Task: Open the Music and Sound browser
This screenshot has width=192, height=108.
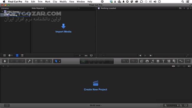Action: (153, 61)
